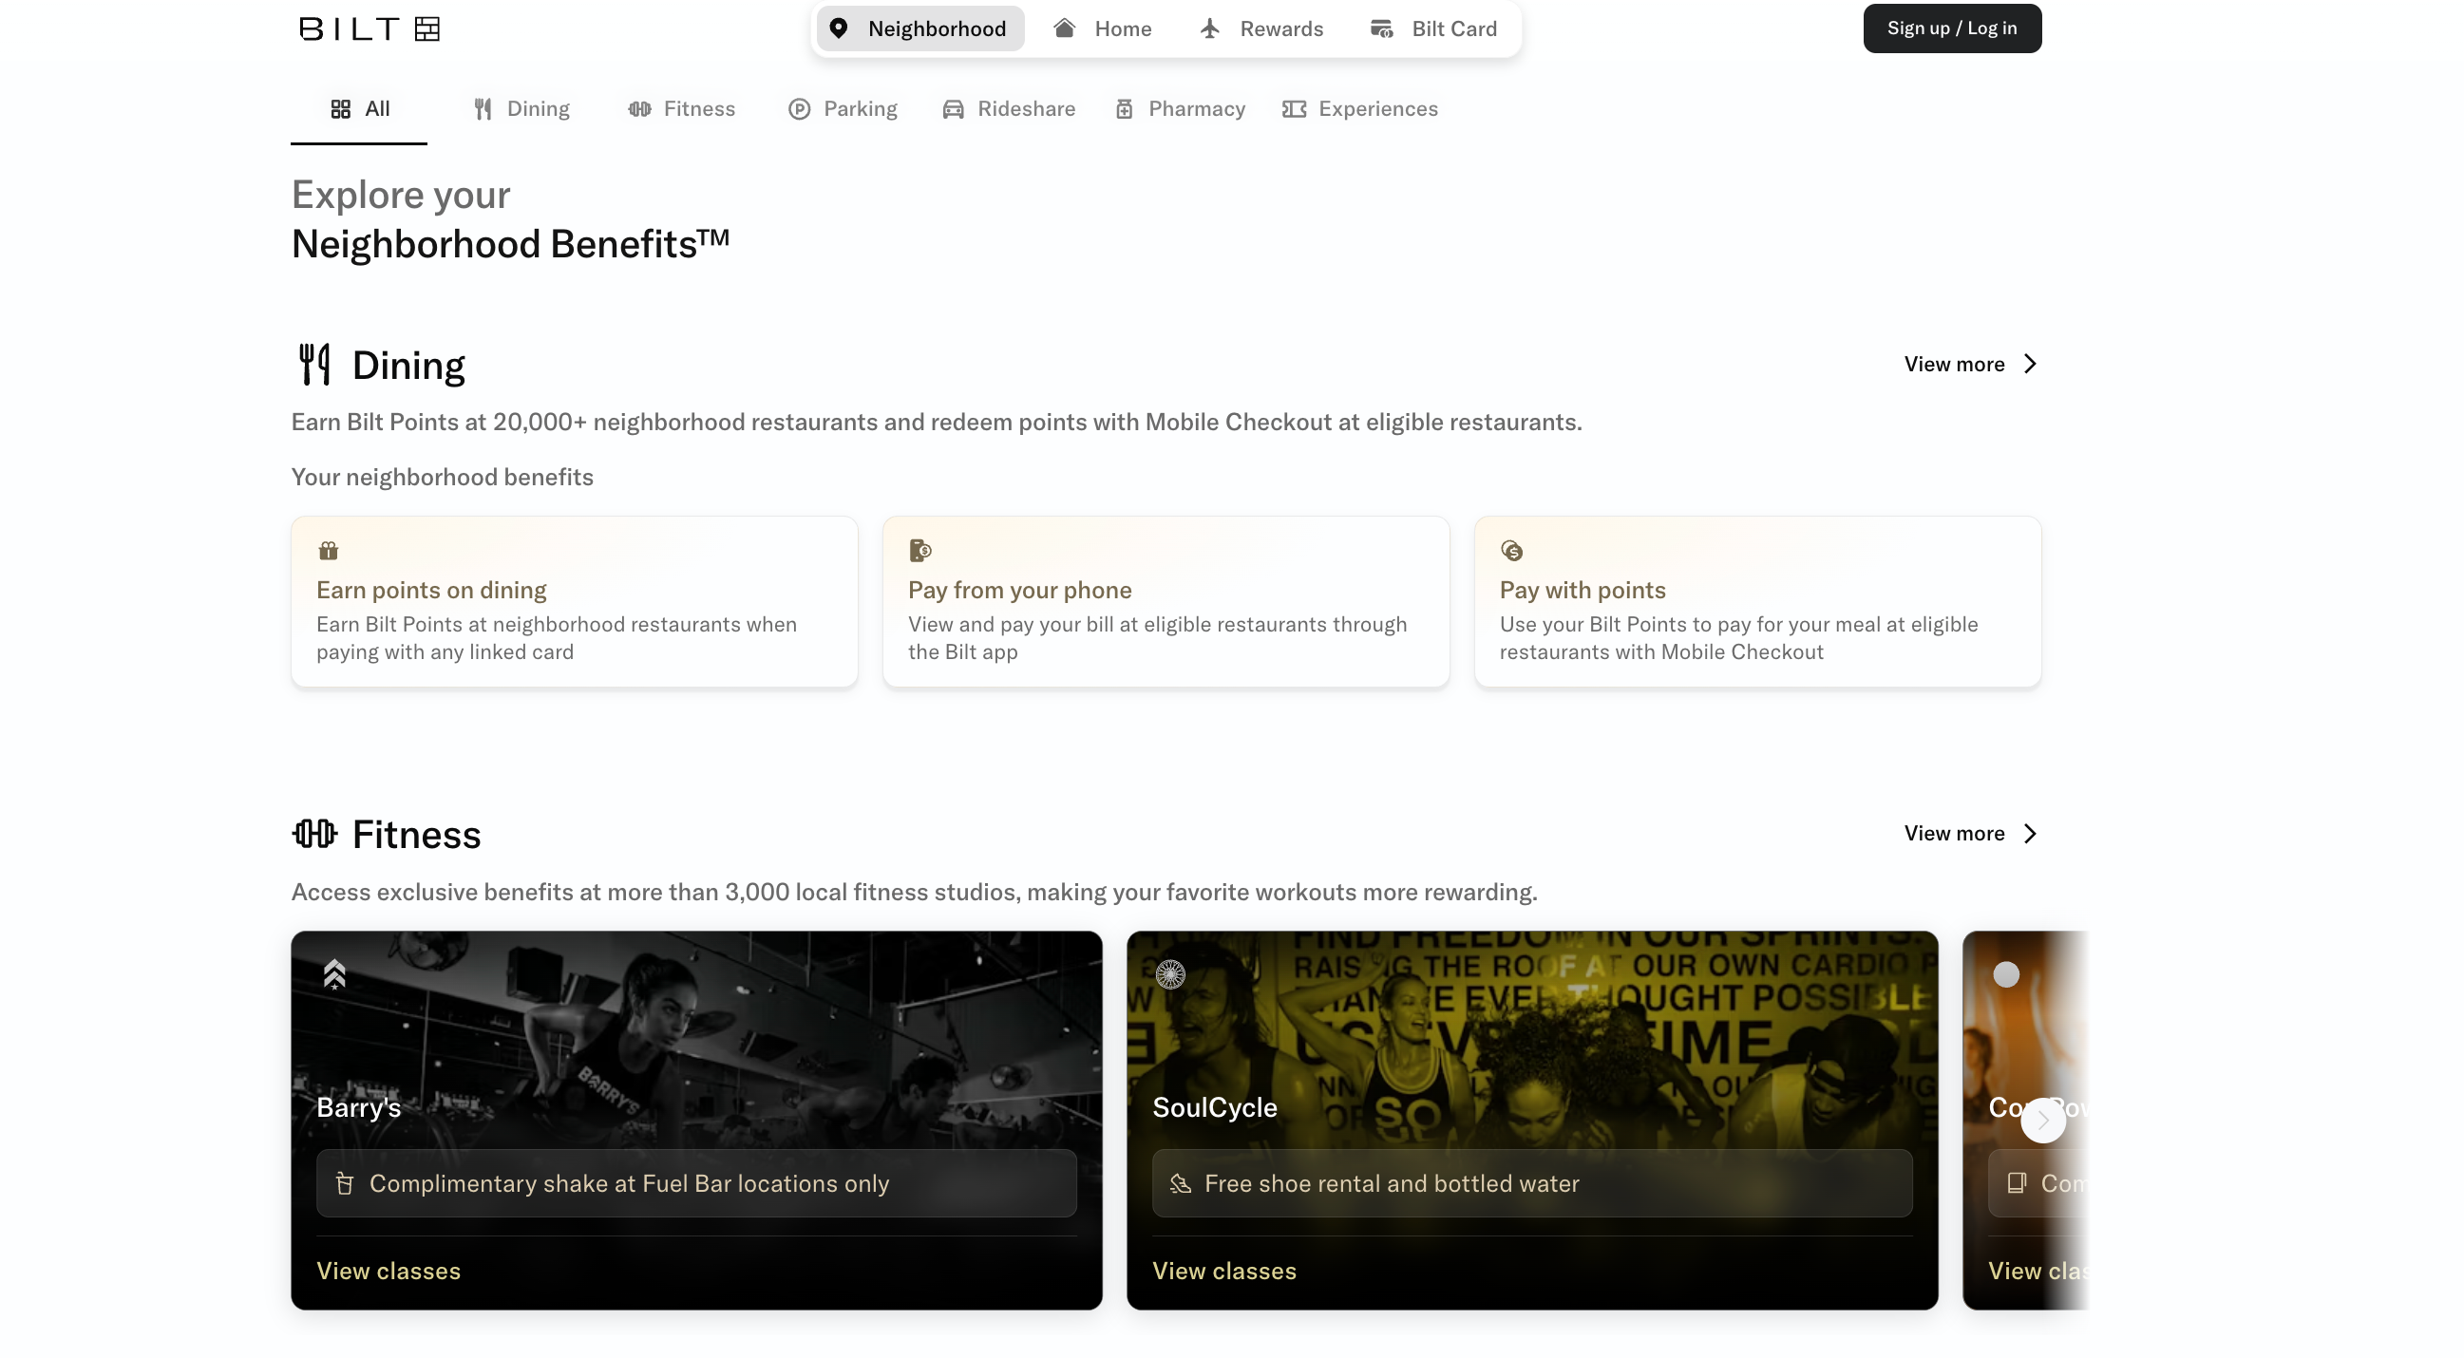Click the All grid icon
The width and height of the screenshot is (2464, 1358).
pos(340,109)
